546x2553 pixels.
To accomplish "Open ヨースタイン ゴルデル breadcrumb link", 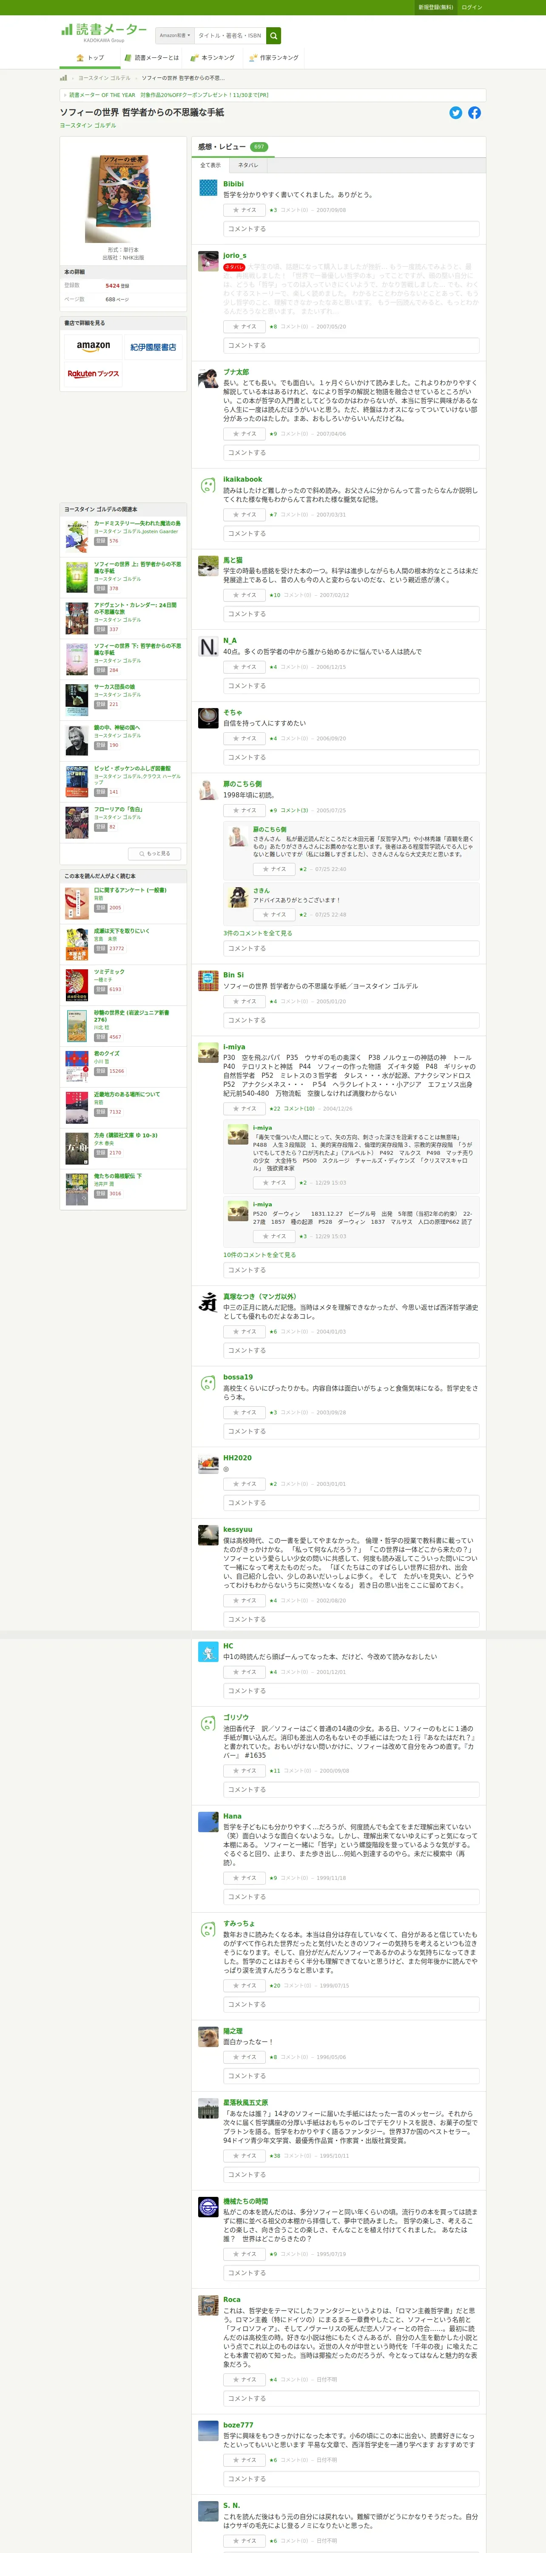I will 104,78.
